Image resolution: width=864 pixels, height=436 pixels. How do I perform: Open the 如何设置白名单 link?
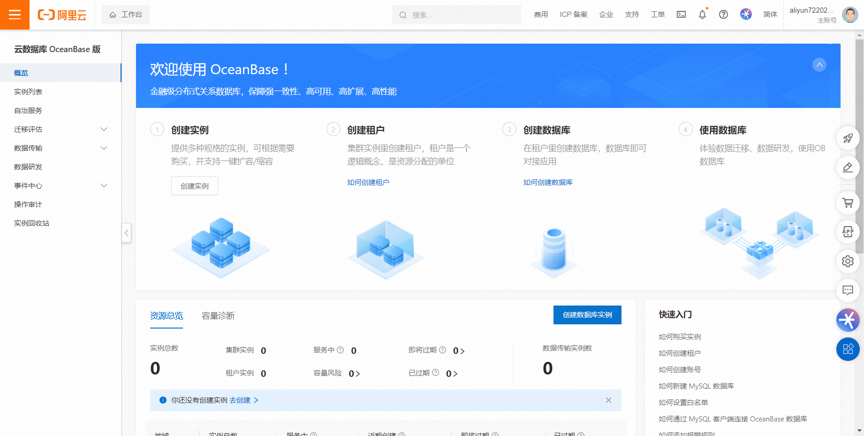(683, 402)
